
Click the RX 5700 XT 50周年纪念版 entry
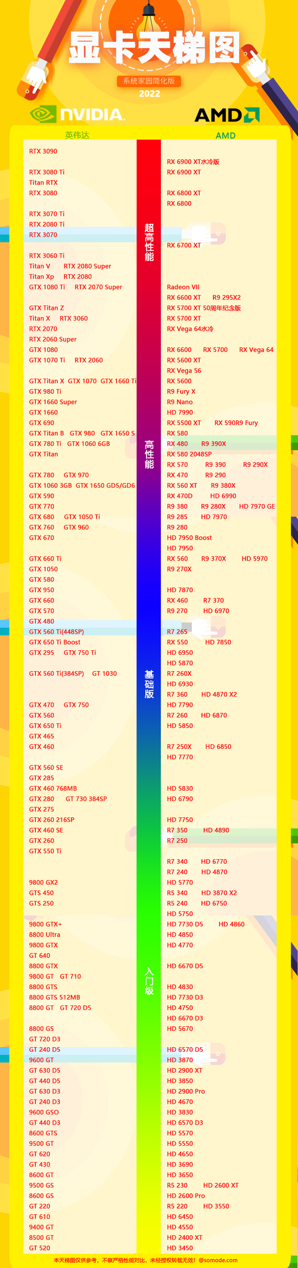tap(204, 308)
